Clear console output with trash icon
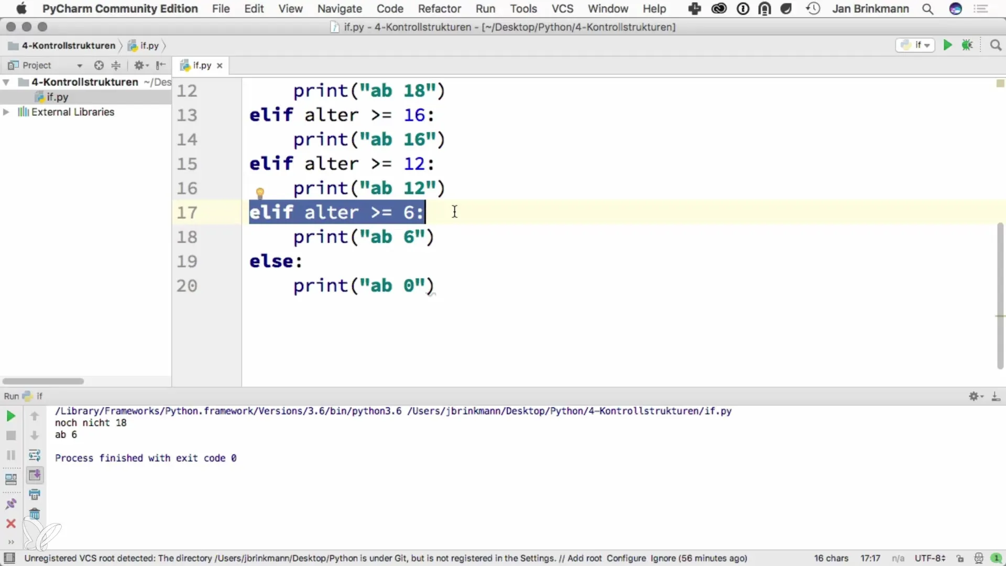This screenshot has height=566, width=1006. pyautogui.click(x=35, y=514)
